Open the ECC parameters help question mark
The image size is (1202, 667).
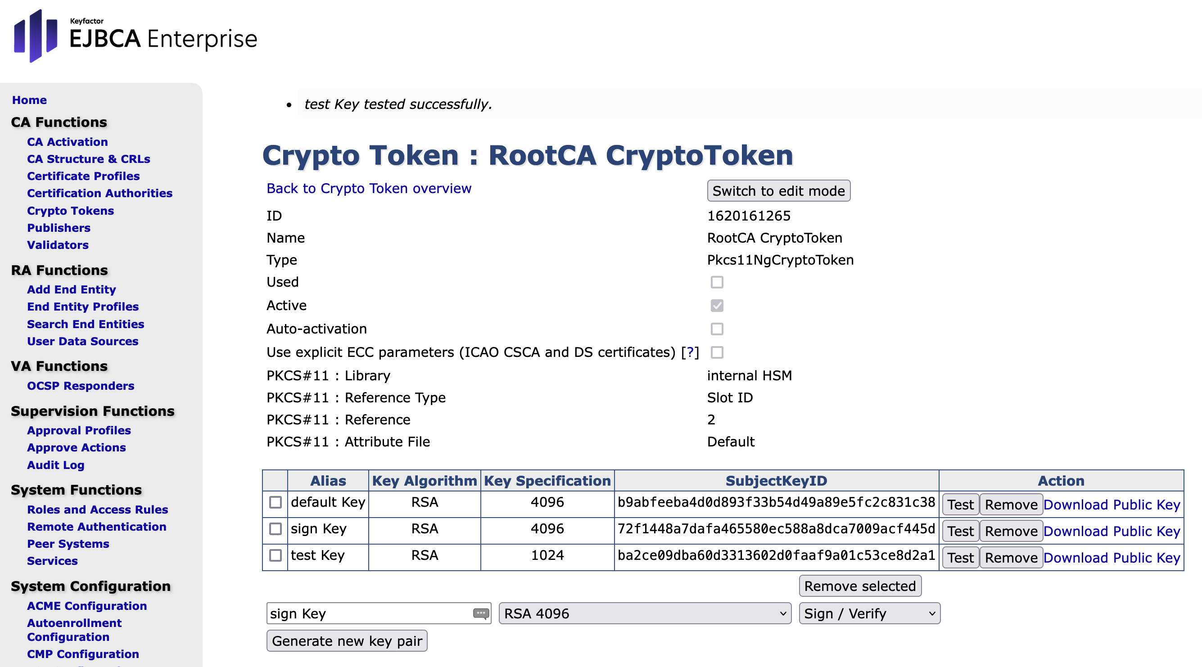(x=690, y=352)
